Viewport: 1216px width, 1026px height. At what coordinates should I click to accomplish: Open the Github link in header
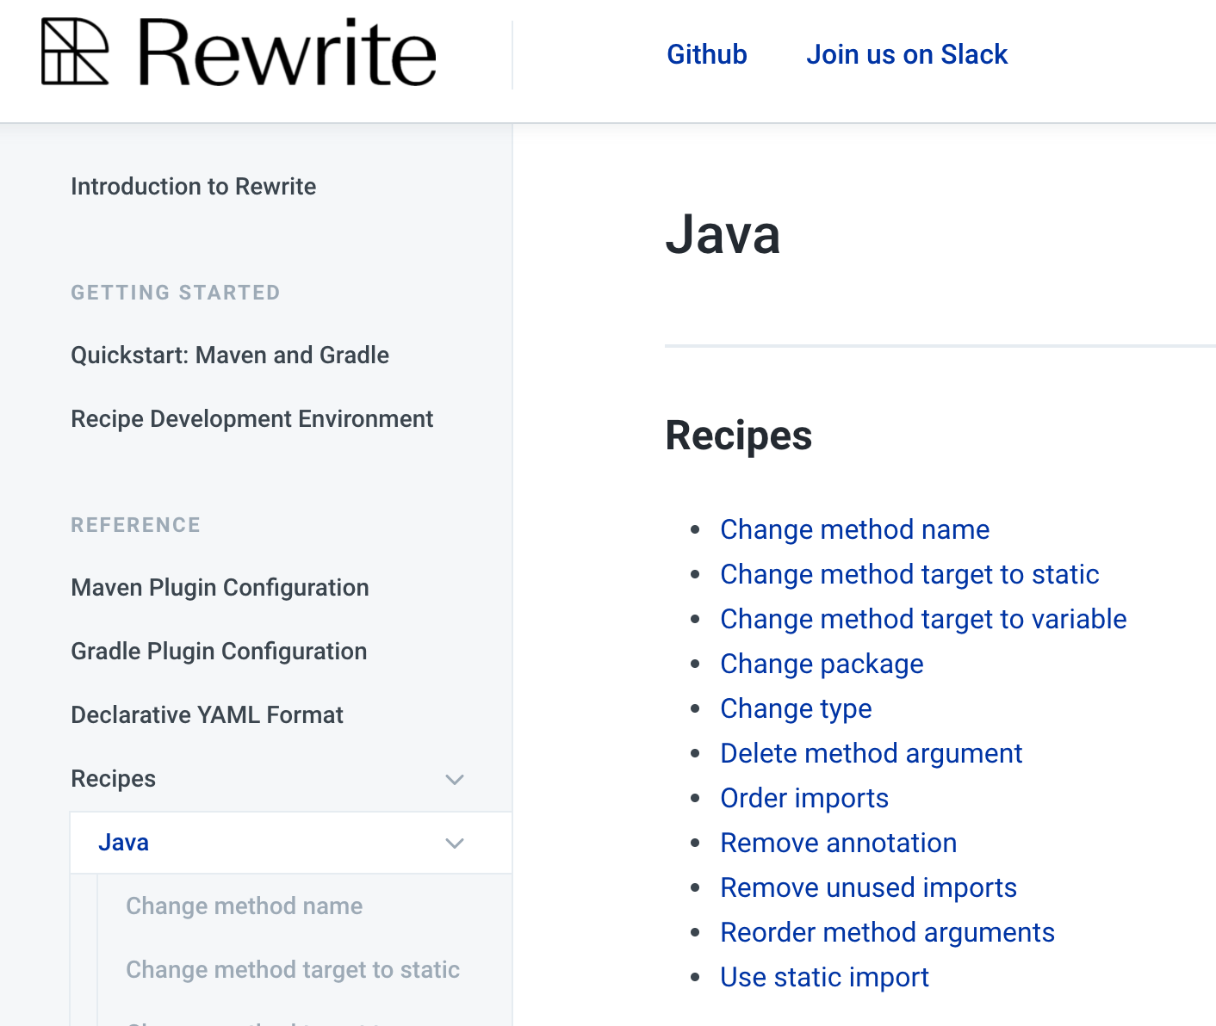click(x=707, y=54)
